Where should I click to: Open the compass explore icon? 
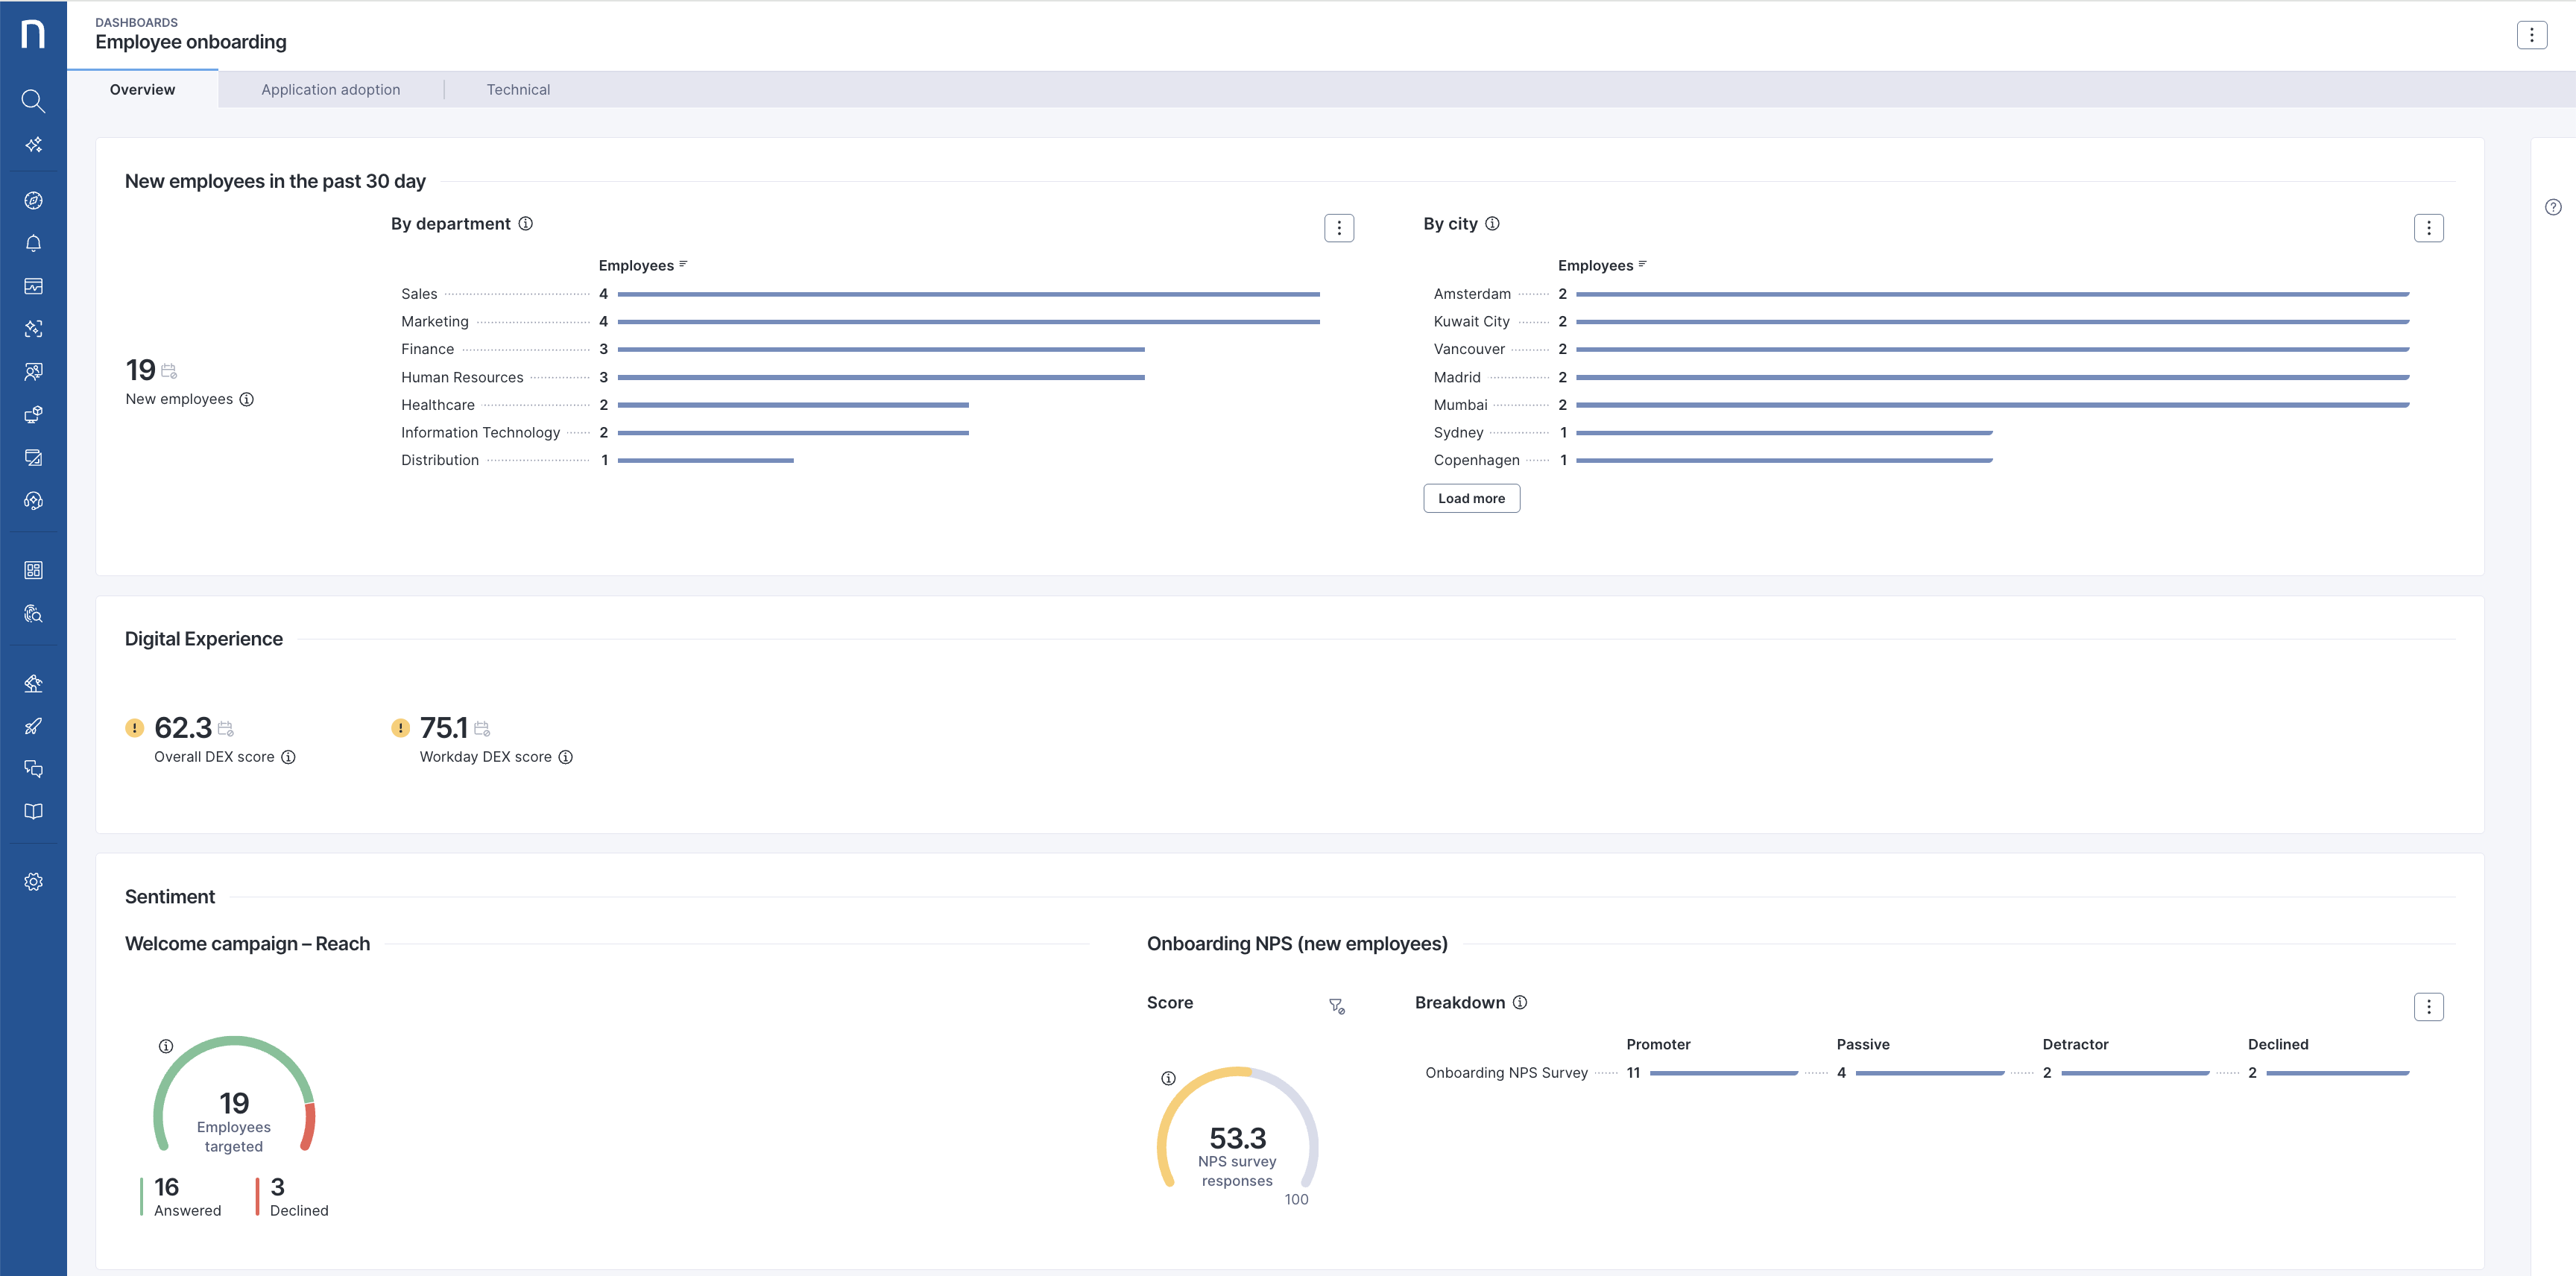pyautogui.click(x=33, y=200)
